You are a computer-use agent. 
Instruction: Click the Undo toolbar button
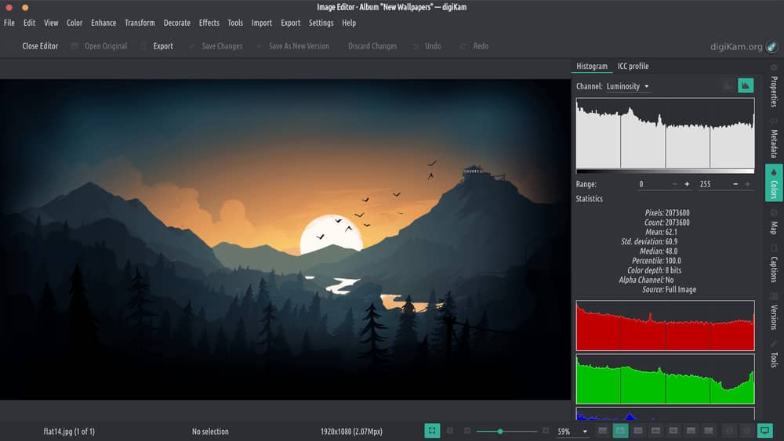pos(427,46)
